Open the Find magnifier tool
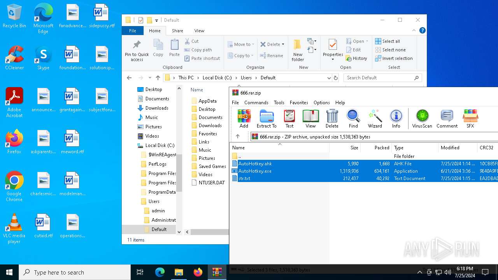Viewport: 498px width, 280px height. (x=353, y=119)
